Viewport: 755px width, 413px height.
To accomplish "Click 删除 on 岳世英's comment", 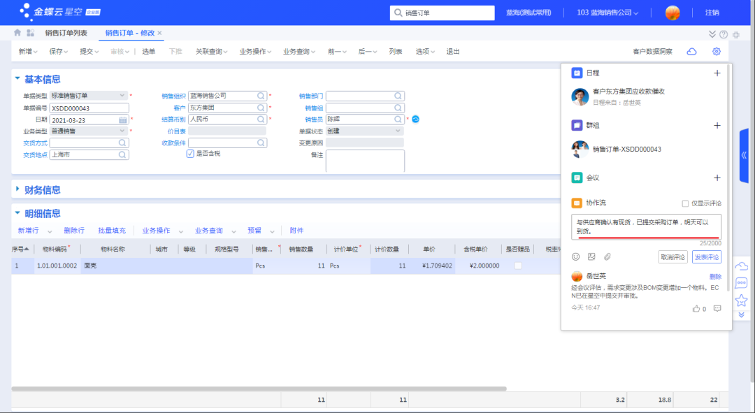I will [715, 277].
